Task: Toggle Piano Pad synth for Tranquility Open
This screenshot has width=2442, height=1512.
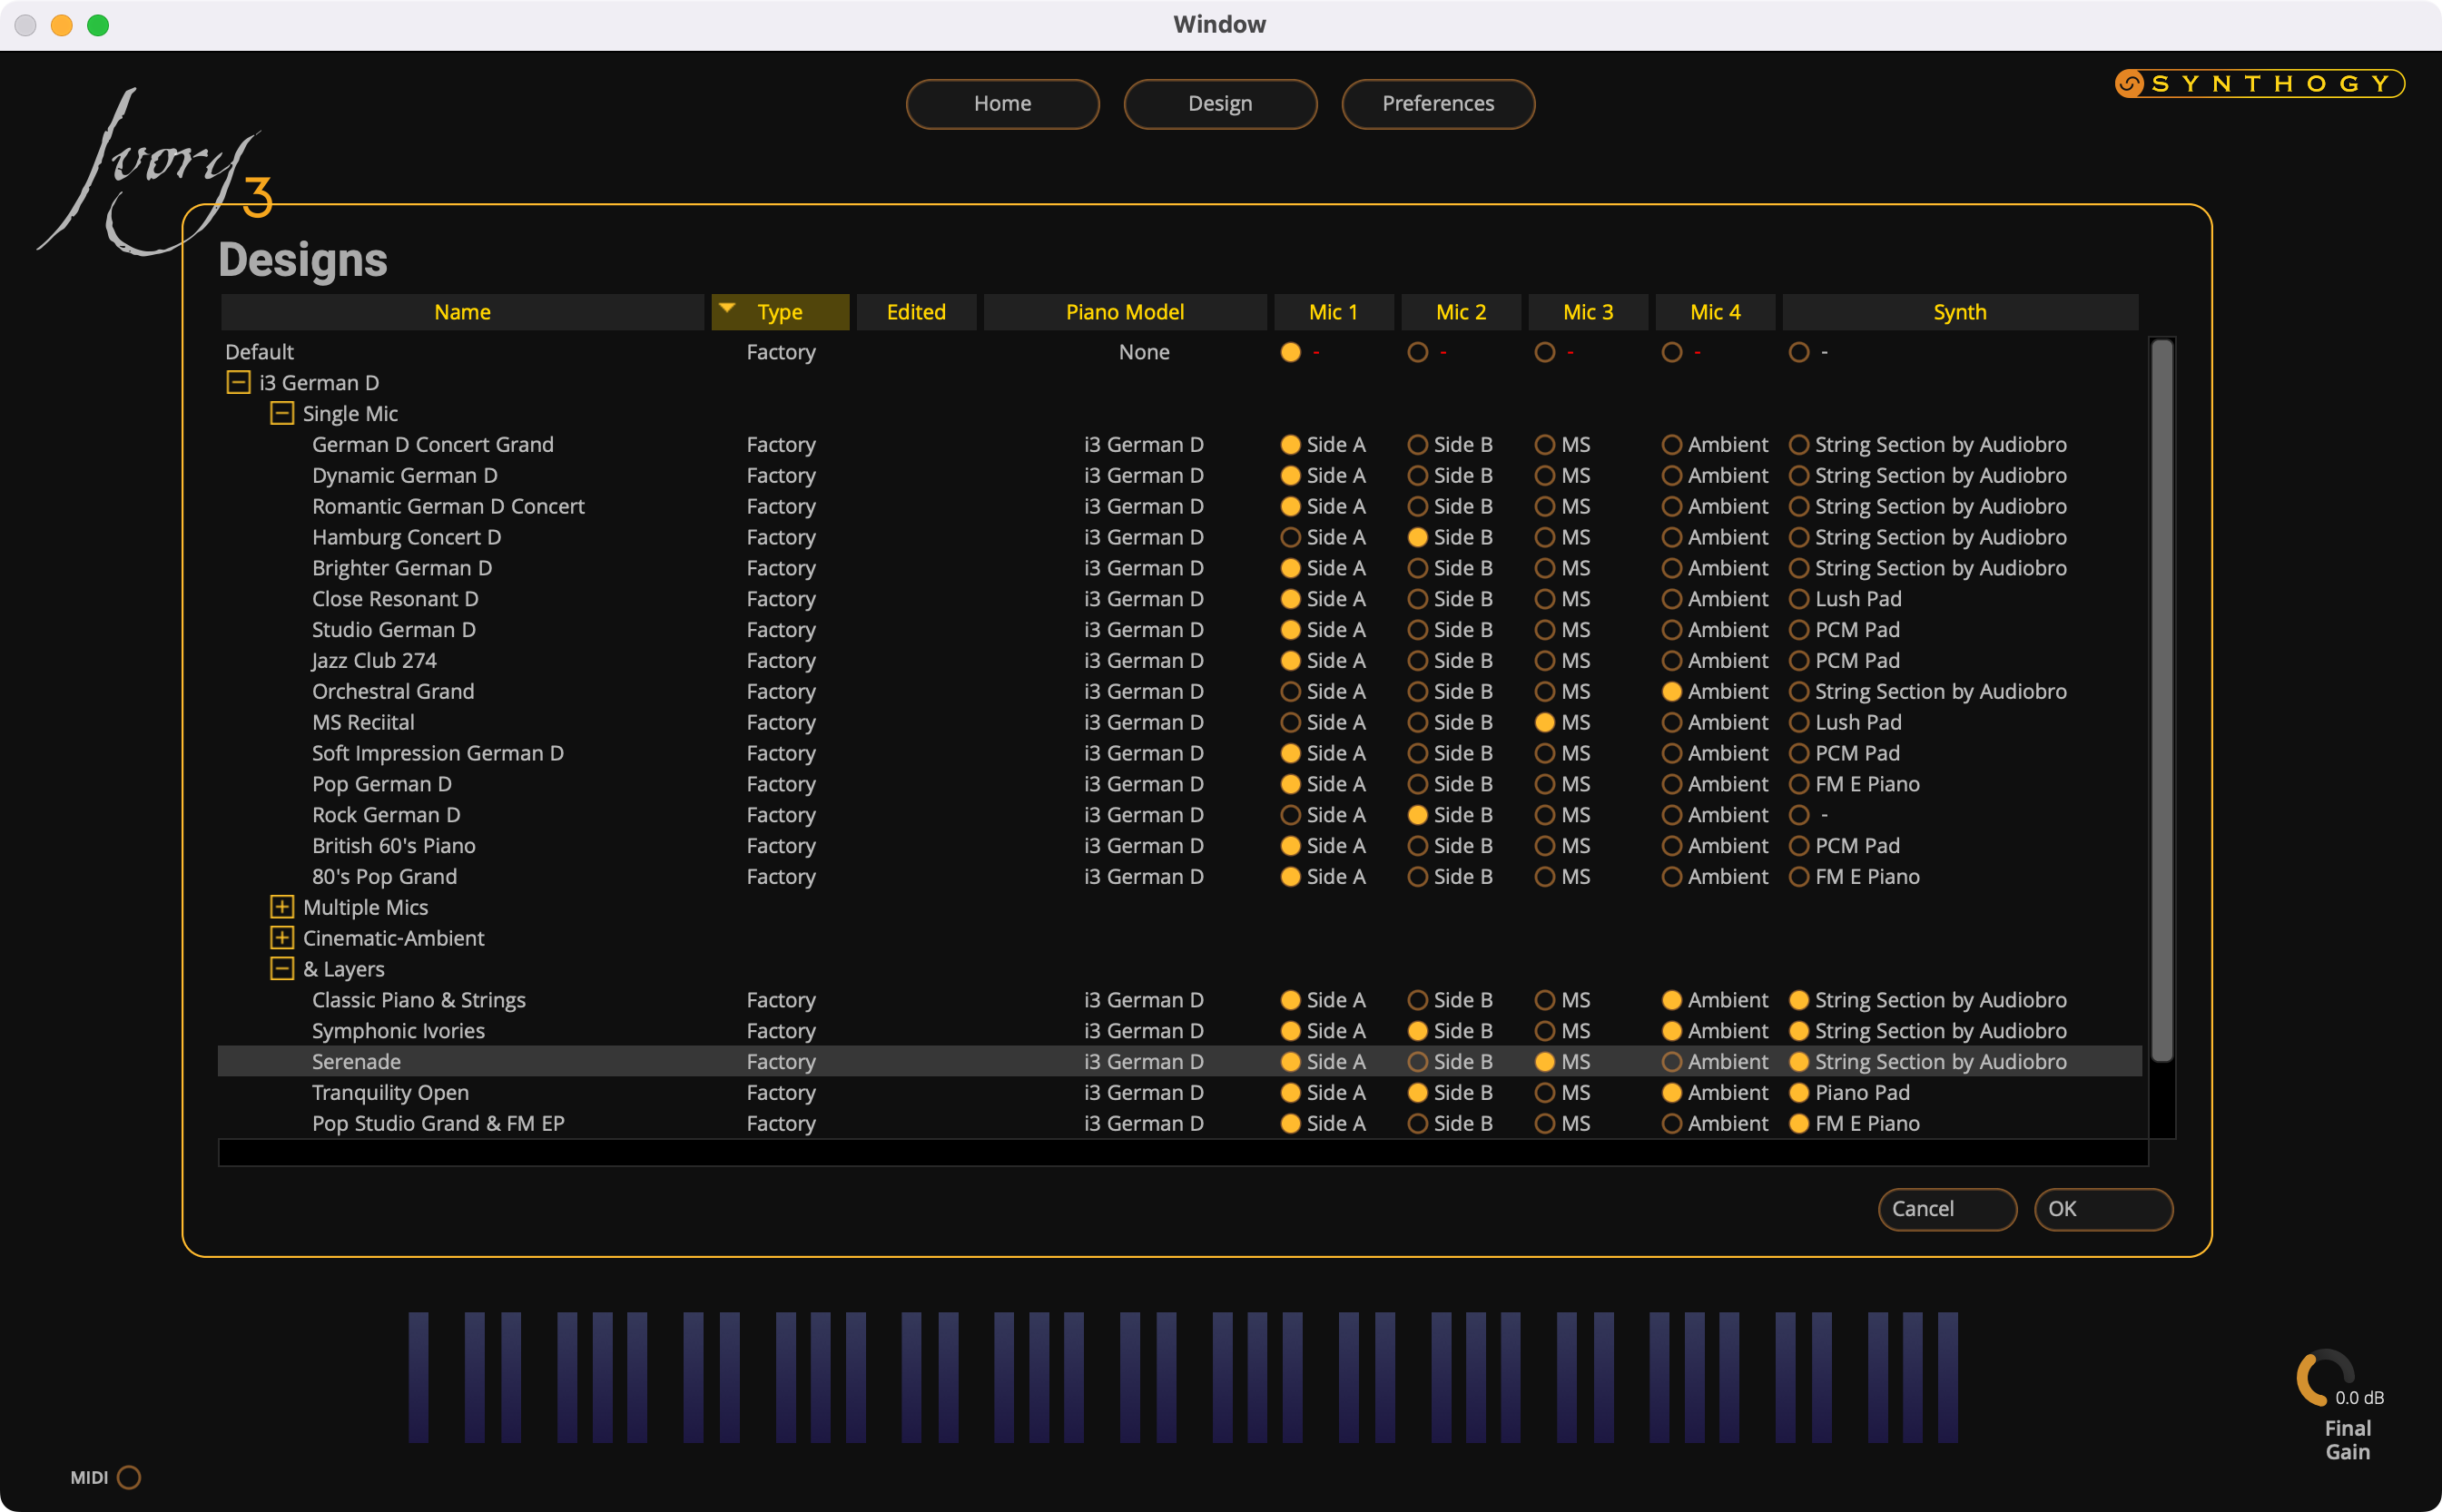Action: (x=1798, y=1092)
